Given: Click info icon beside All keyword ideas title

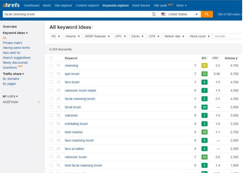Looking at the screenshot, I should click(92, 26).
